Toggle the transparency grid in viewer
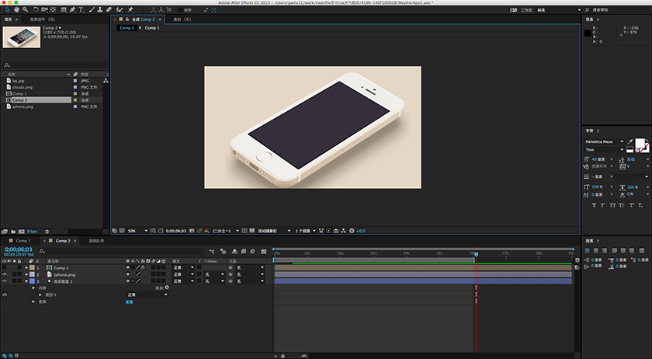The image size is (652, 359). 252,230
